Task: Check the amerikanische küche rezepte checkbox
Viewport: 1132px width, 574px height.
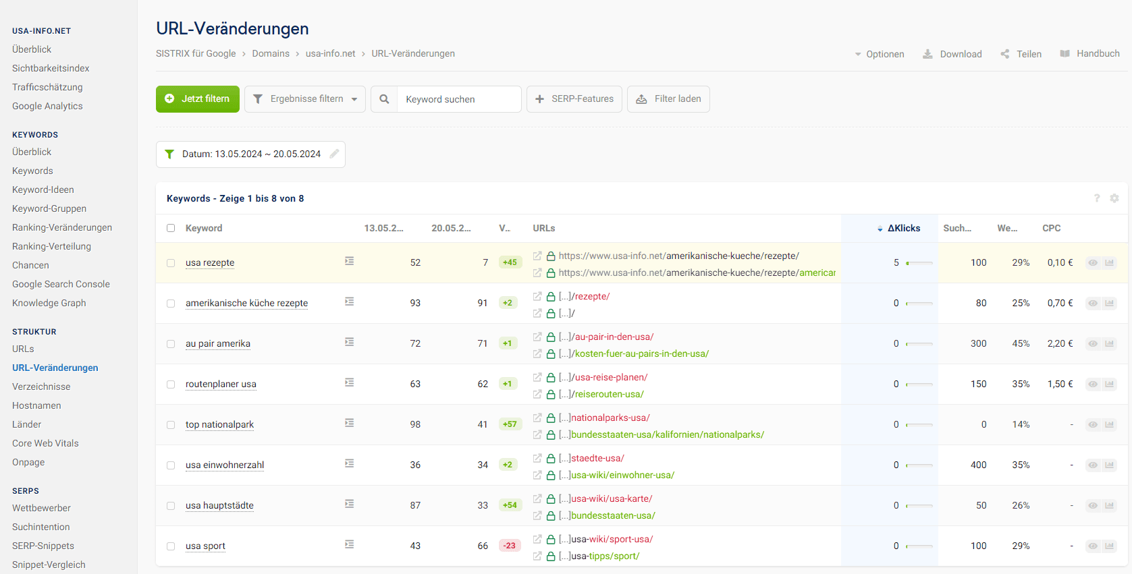Action: [171, 304]
